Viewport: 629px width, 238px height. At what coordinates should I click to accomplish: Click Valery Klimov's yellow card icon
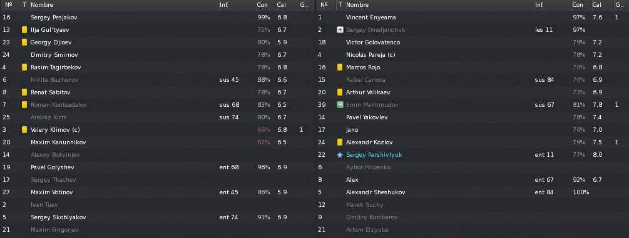[24, 129]
